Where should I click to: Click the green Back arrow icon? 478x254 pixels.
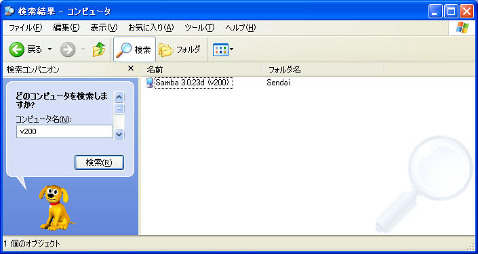click(x=16, y=49)
